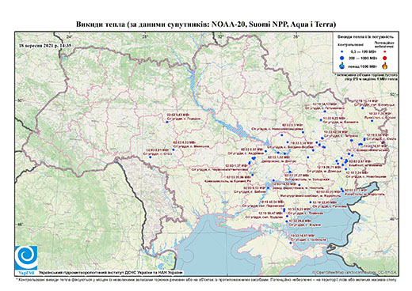The height and width of the screenshot is (291, 412).
Task: Click the orange flame legend icon
Action: click(x=384, y=66)
